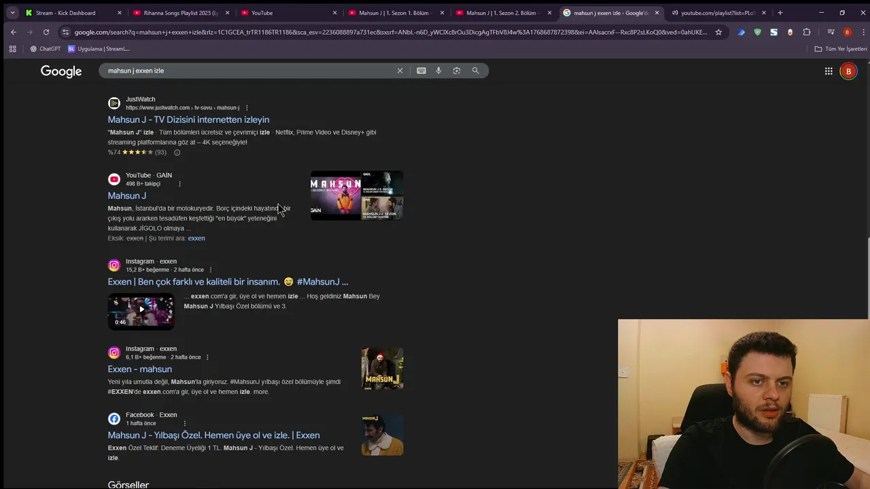Image resolution: width=870 pixels, height=489 pixels.
Task: Switch to the youtube.com/playlist tab
Action: coord(718,13)
